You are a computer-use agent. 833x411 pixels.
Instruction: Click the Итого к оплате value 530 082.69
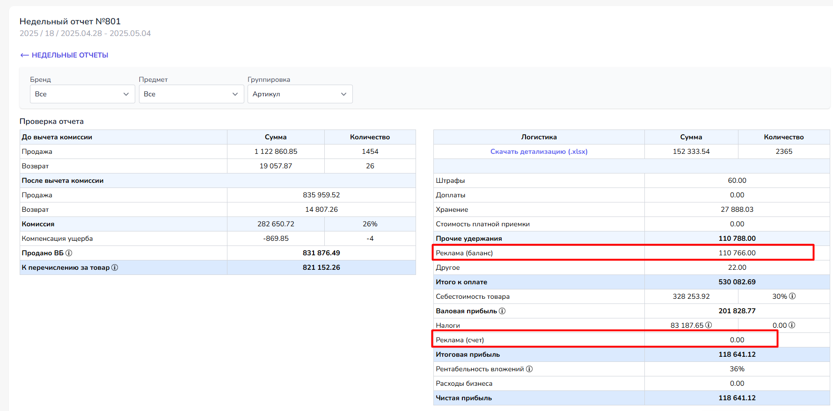pyautogui.click(x=737, y=282)
